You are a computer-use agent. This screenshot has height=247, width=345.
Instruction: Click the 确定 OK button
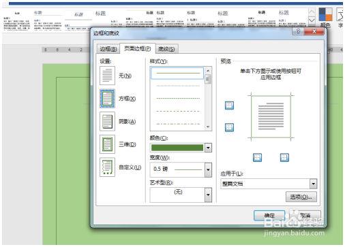point(269,215)
